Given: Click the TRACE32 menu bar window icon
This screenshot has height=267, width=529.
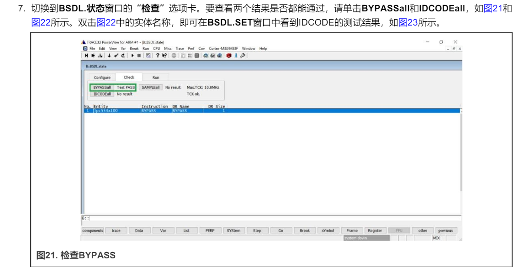Looking at the screenshot, I should (x=85, y=48).
